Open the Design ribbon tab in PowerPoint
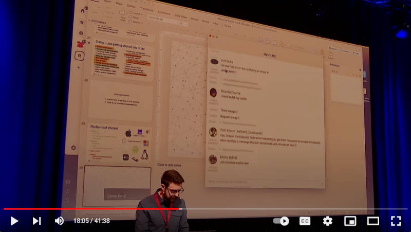 [131, 6]
